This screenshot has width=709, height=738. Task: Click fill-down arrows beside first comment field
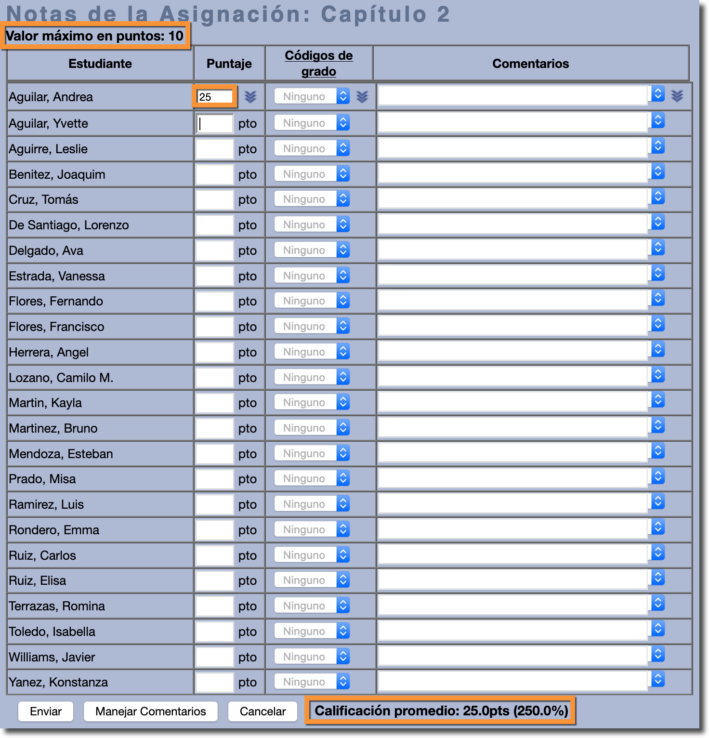677,96
